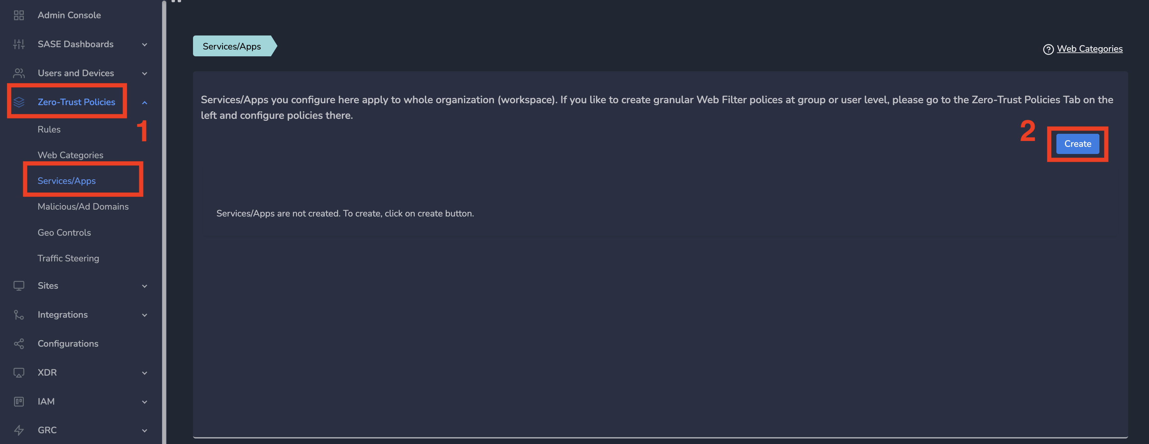Expand the SASE Dashboards chevron
The height and width of the screenshot is (444, 1149).
click(x=144, y=45)
